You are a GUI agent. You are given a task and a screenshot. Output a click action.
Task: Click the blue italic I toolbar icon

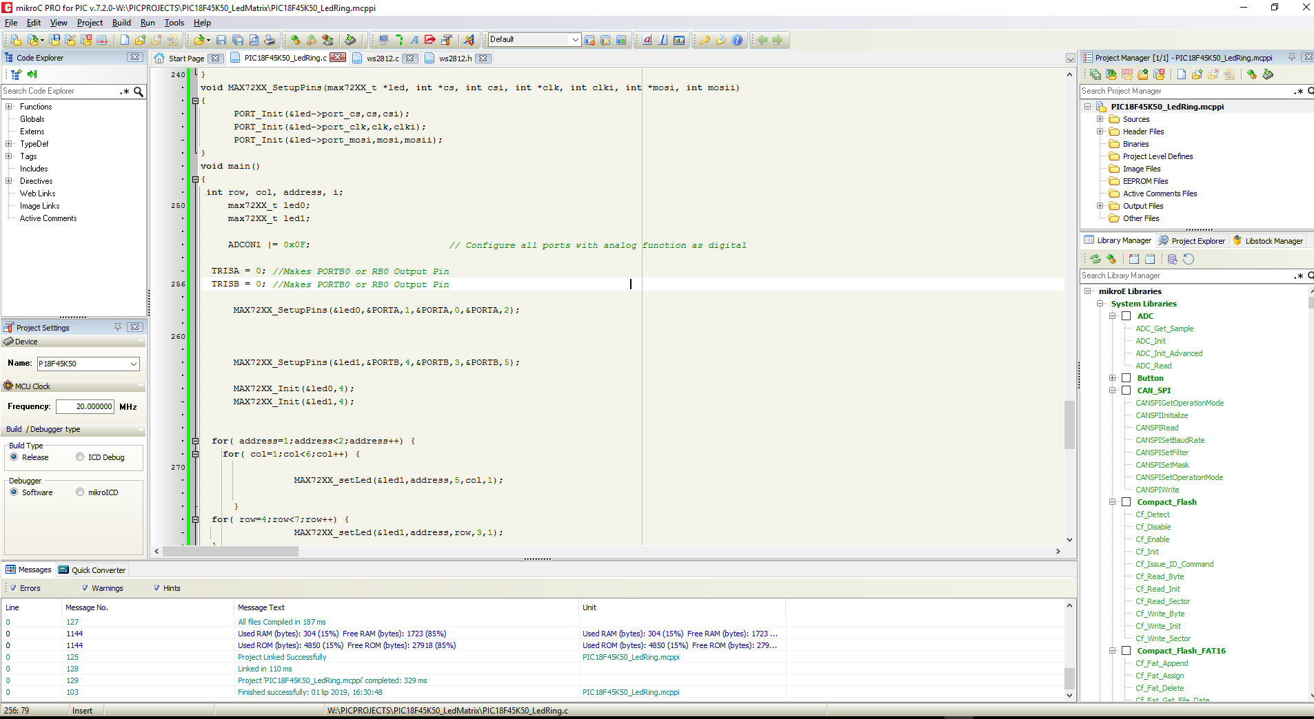click(x=663, y=40)
